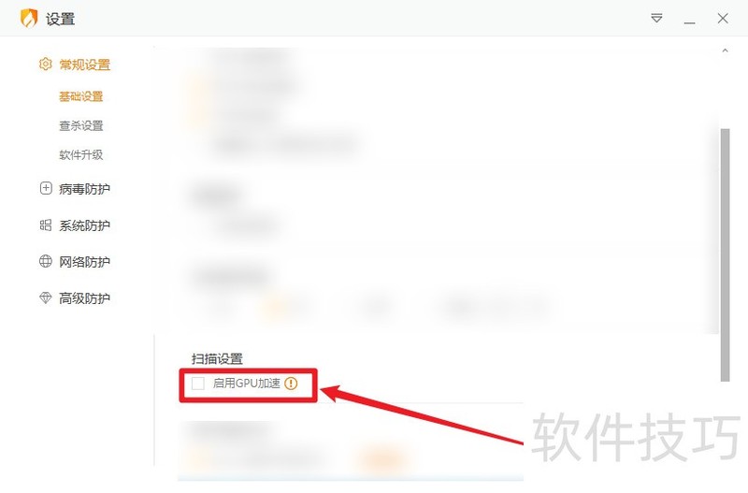Click the Huorong shield logo icon
This screenshot has width=748, height=493.
coord(29,18)
